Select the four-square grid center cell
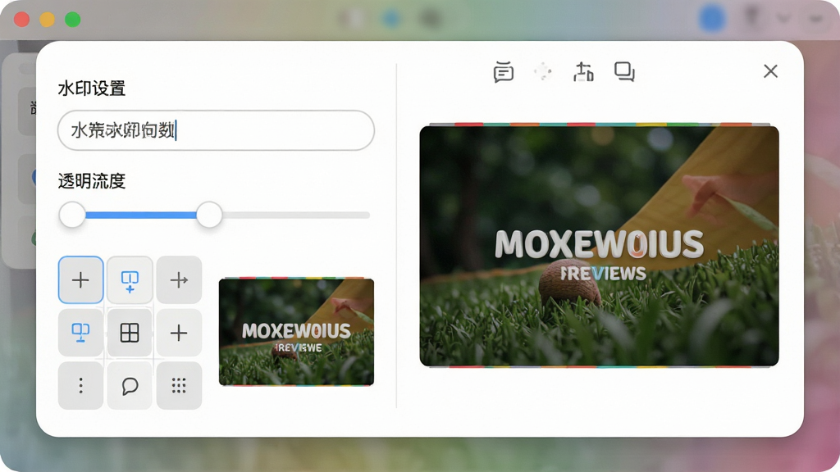 pyautogui.click(x=130, y=333)
